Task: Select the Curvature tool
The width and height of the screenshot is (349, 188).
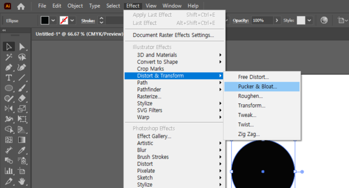Action: point(22,67)
